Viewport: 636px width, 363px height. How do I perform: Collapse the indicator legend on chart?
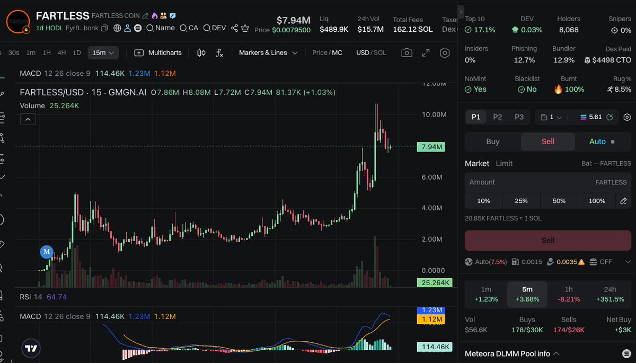(x=28, y=119)
